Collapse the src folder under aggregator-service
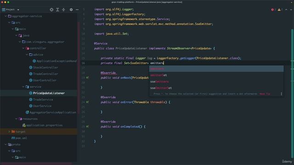The image size is (294, 165). [9, 22]
